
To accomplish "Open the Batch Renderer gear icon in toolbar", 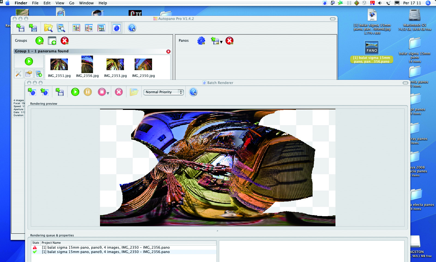I will 117,28.
